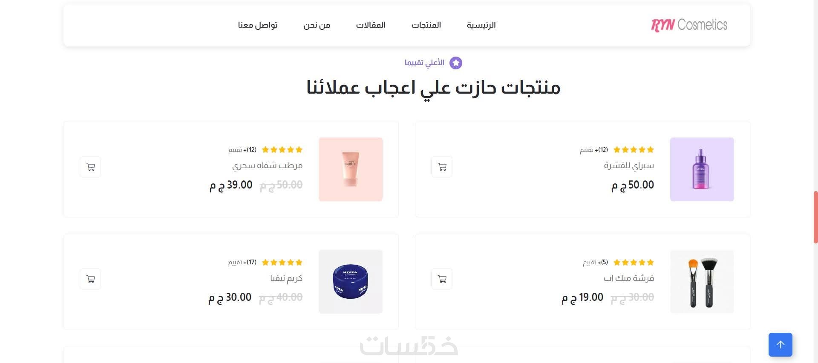Screen dimensions: 818x363
Task: Open the من نحن page
Action: (x=317, y=25)
